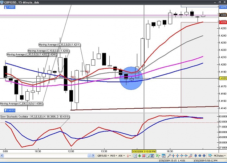Click the 82.0000 stochastic scale value
This screenshot has width=227, height=163.
coord(223,122)
